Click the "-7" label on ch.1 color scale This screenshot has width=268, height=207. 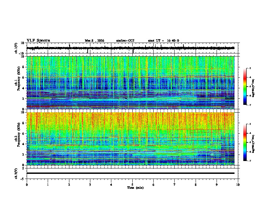(249, 105)
